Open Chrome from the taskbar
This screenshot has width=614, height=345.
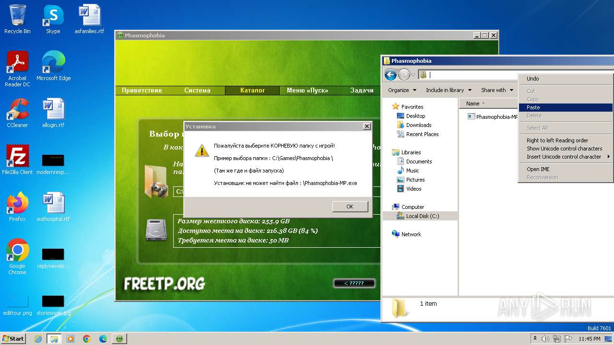point(87,339)
